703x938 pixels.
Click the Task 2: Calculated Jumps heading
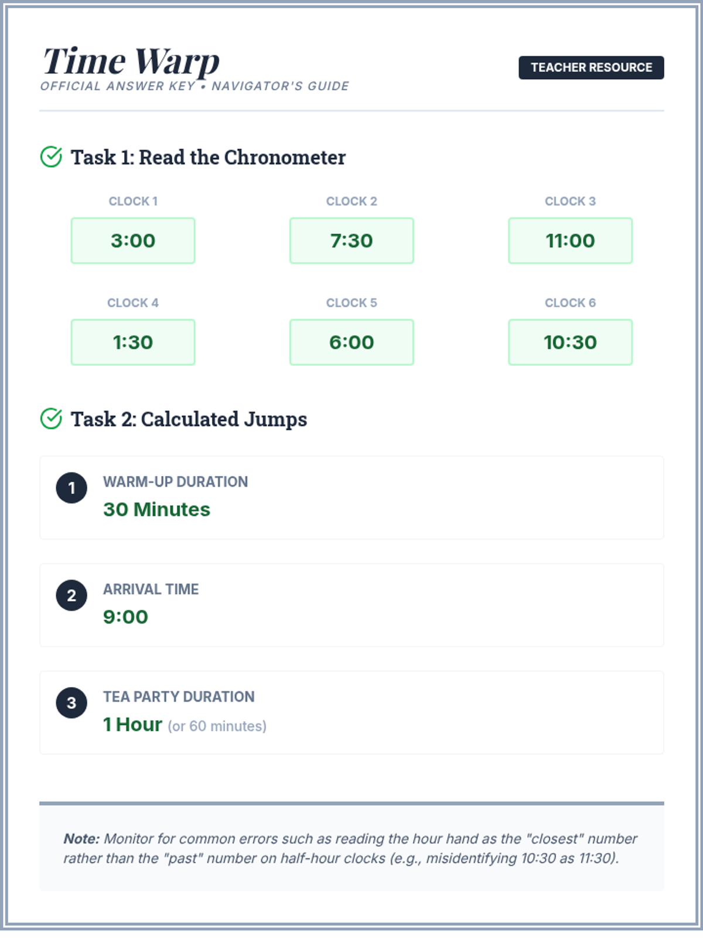[189, 419]
